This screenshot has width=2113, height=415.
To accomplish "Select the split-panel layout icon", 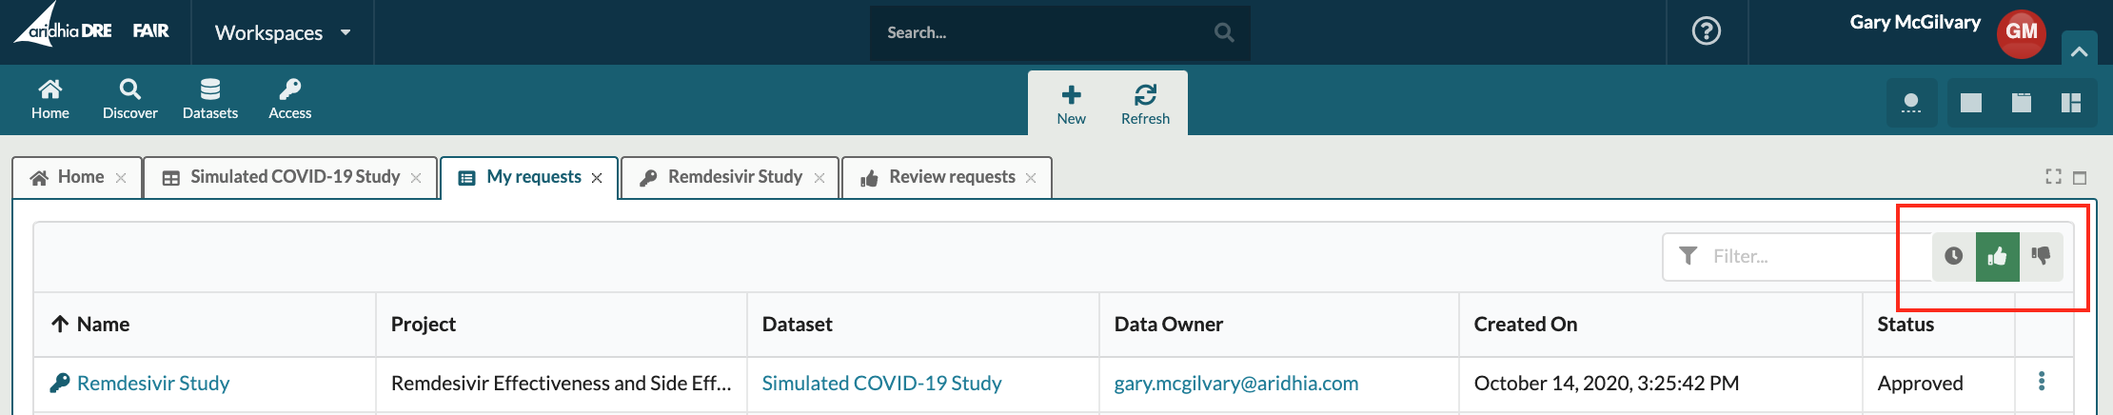I will (2071, 103).
